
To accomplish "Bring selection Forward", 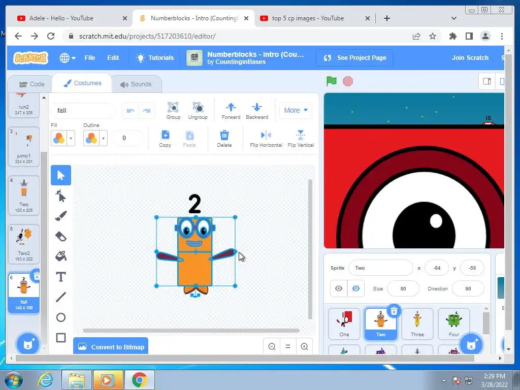I will coord(231,110).
